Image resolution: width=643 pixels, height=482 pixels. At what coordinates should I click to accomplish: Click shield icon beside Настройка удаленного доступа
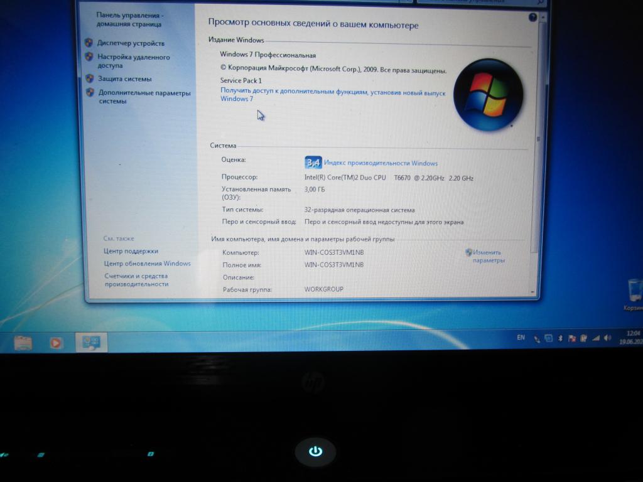tap(89, 56)
